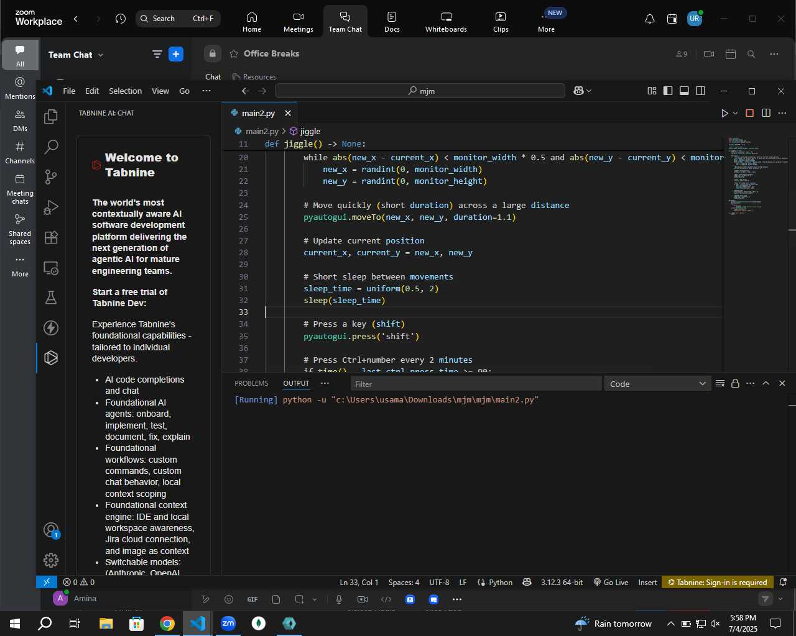Switch to the PROBLEMS panel tab
Screen dimensions: 796x636
pos(251,383)
